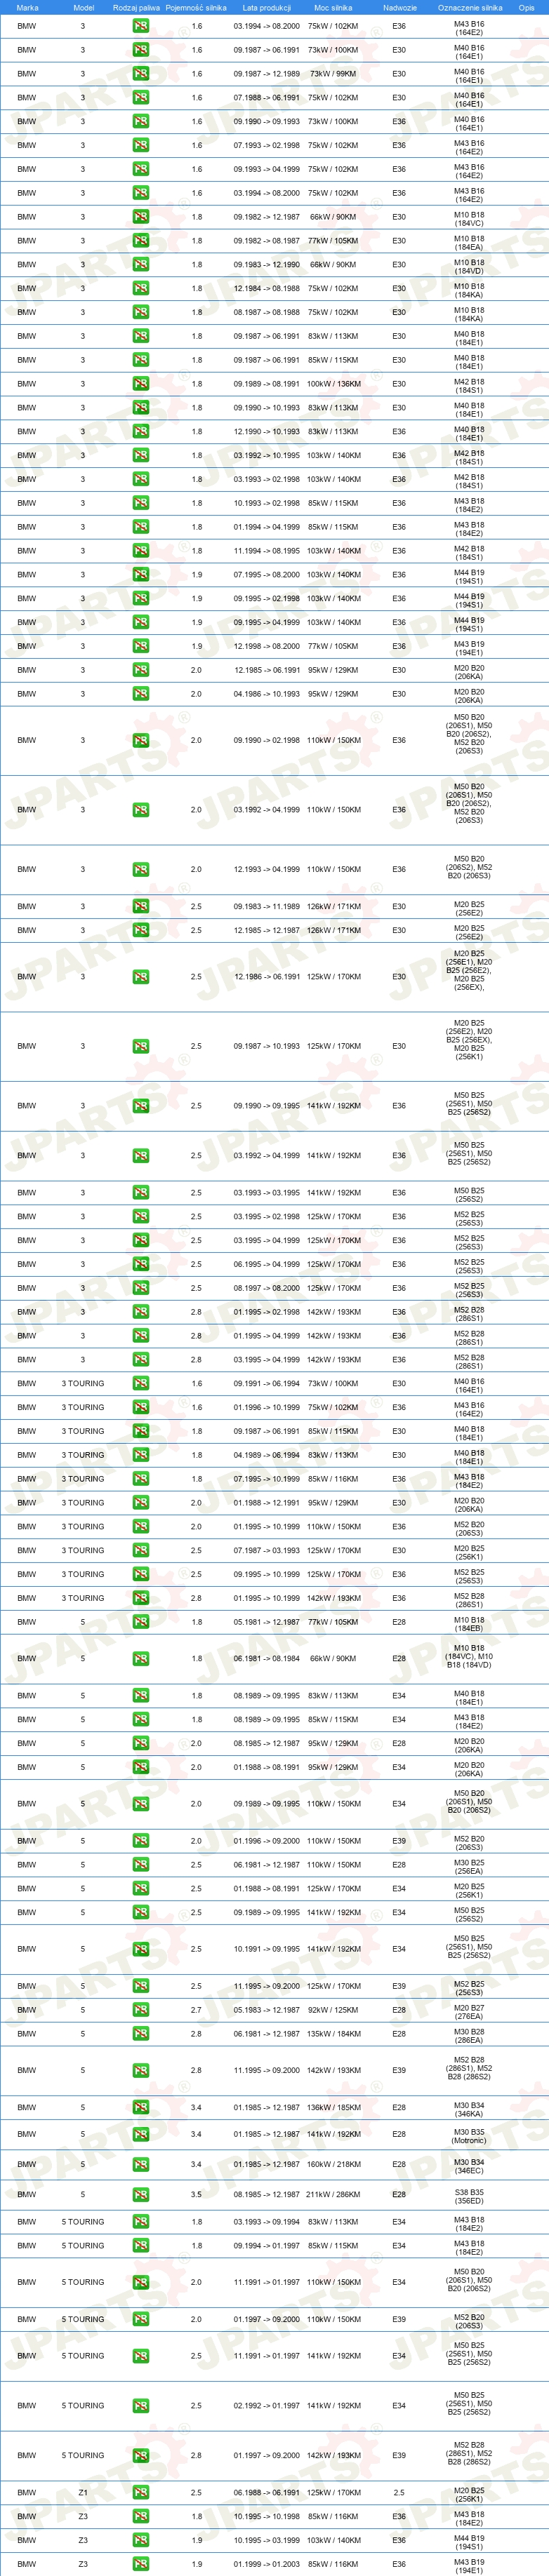Click the Z1 model cell

pos(83,2492)
